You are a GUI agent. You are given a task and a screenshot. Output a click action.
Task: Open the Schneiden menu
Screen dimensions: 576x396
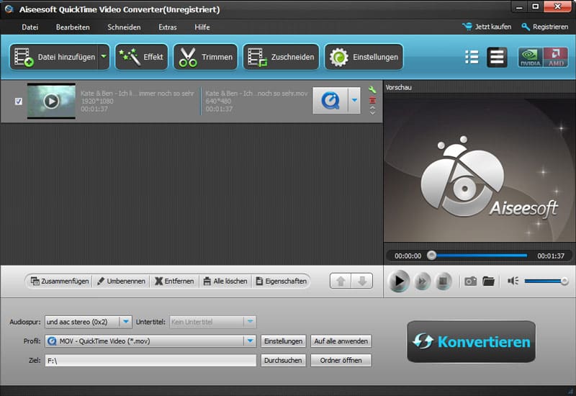pos(124,27)
